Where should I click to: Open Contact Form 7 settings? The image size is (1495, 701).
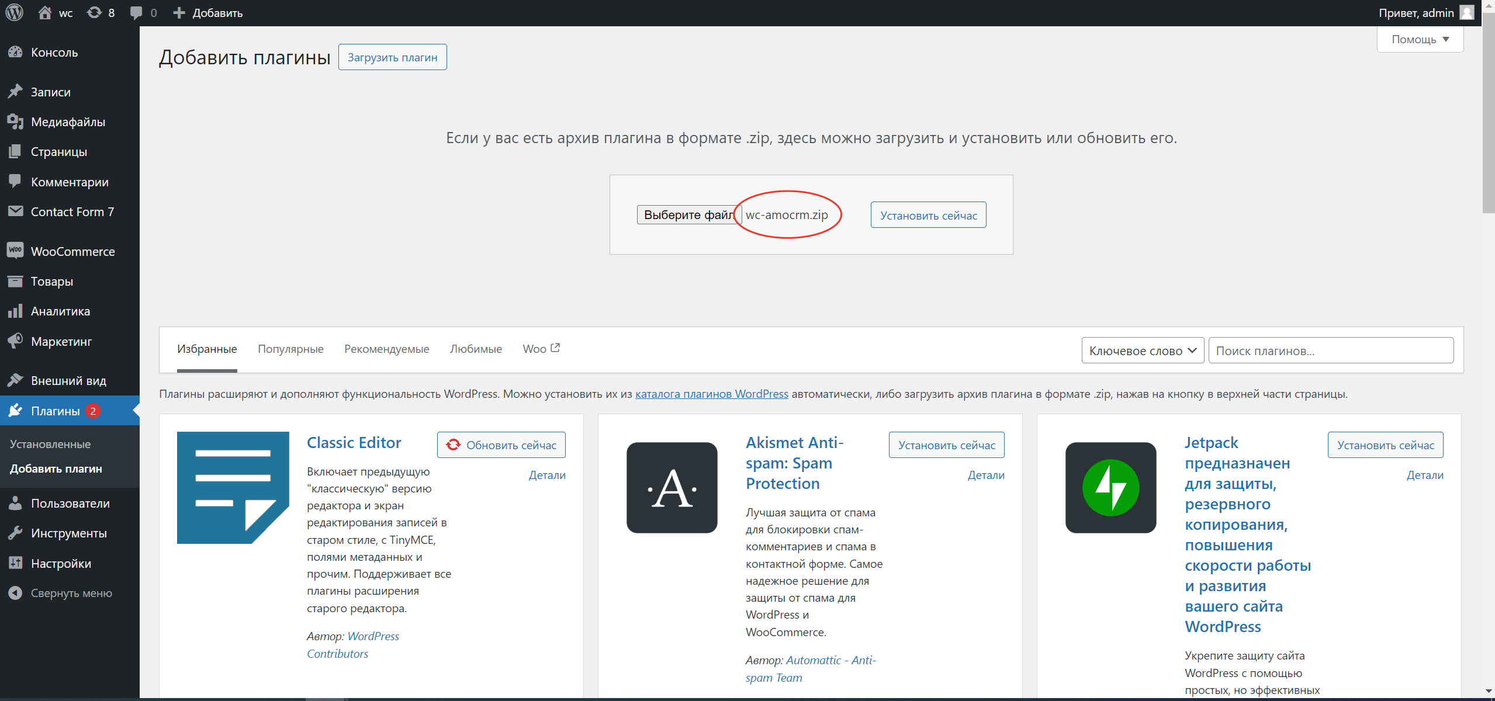tap(72, 211)
